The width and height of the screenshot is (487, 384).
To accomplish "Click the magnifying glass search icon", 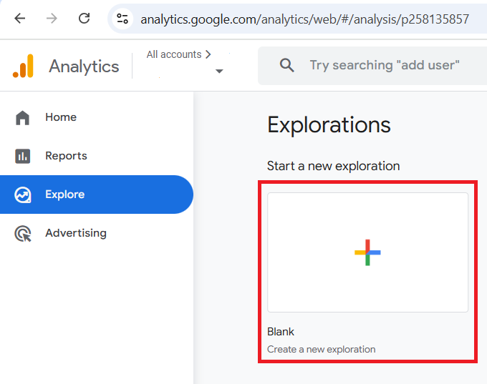I will pos(287,66).
